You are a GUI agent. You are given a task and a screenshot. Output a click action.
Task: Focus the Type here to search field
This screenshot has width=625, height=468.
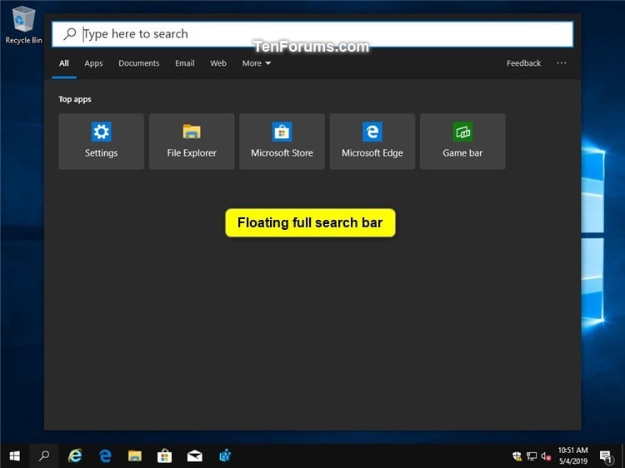[x=312, y=34]
